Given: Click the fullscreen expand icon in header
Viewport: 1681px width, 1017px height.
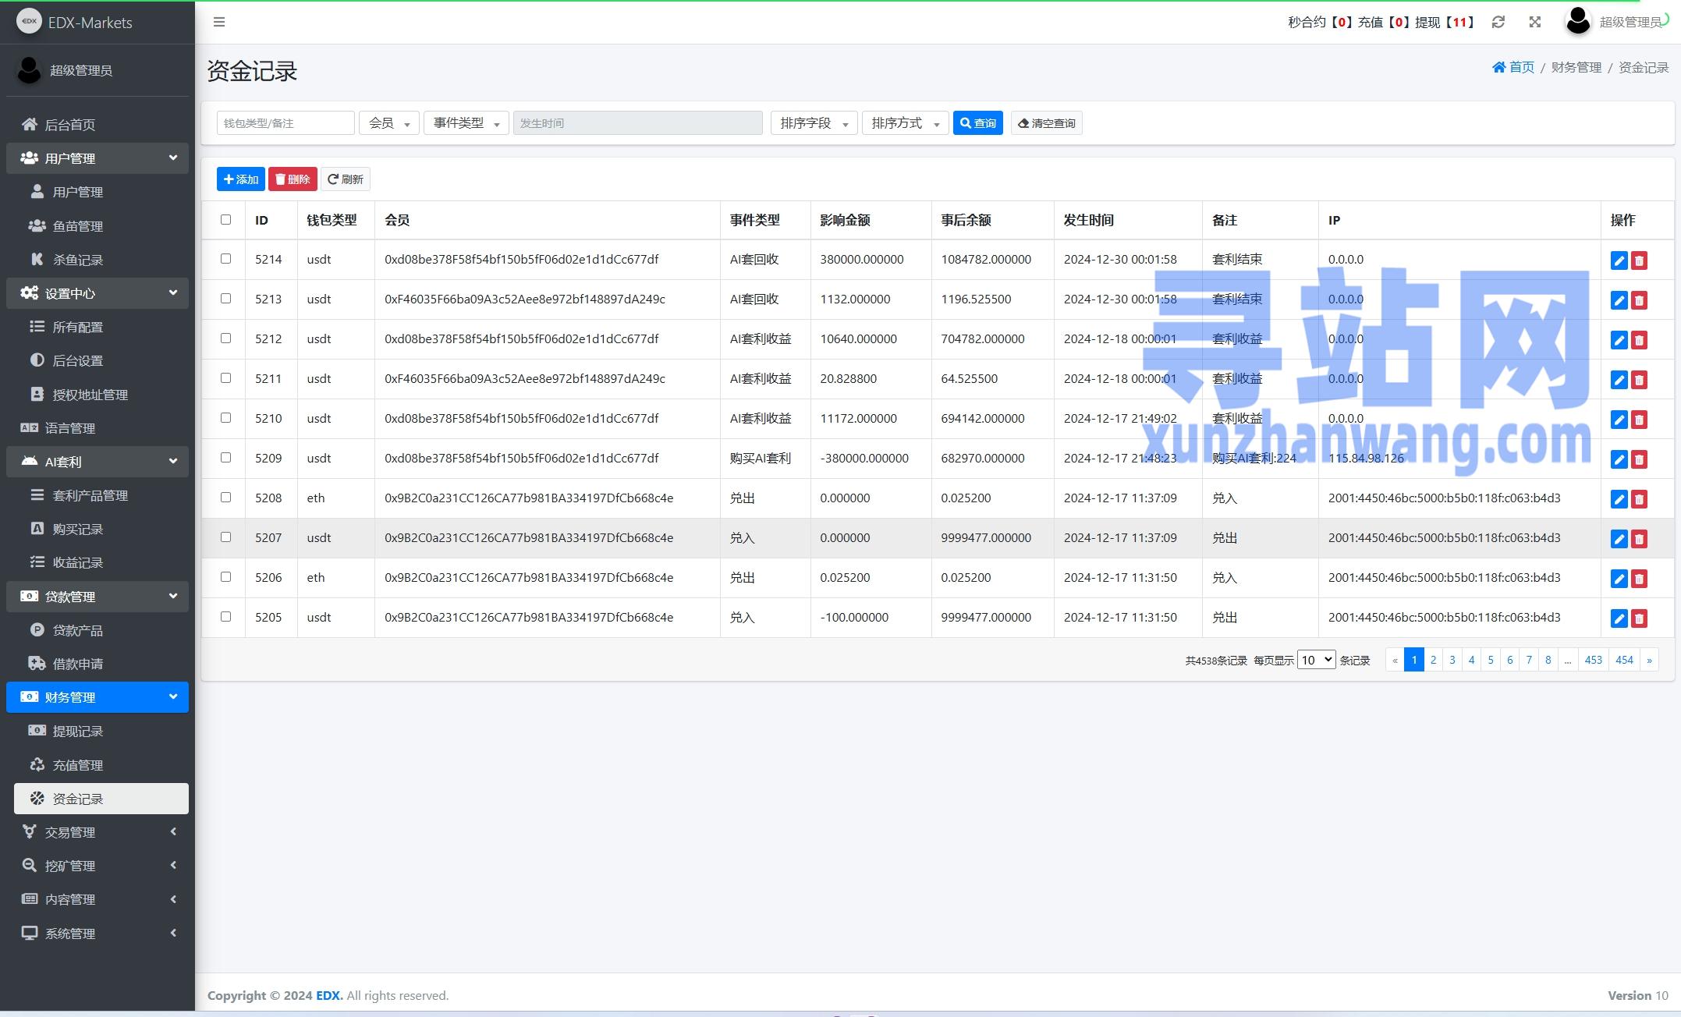Looking at the screenshot, I should [x=1534, y=22].
